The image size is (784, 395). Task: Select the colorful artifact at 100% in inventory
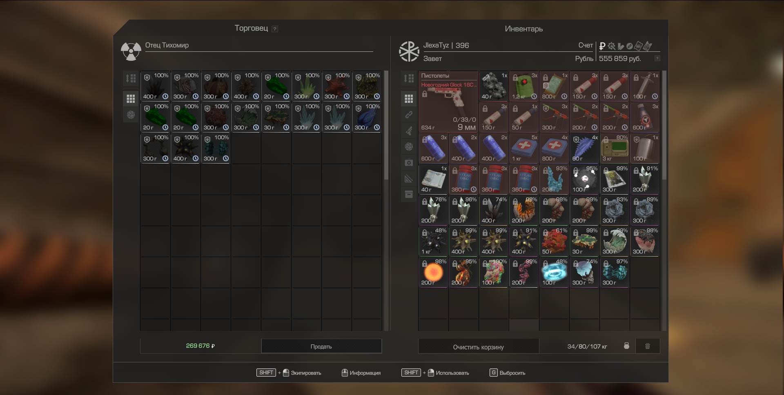494,272
